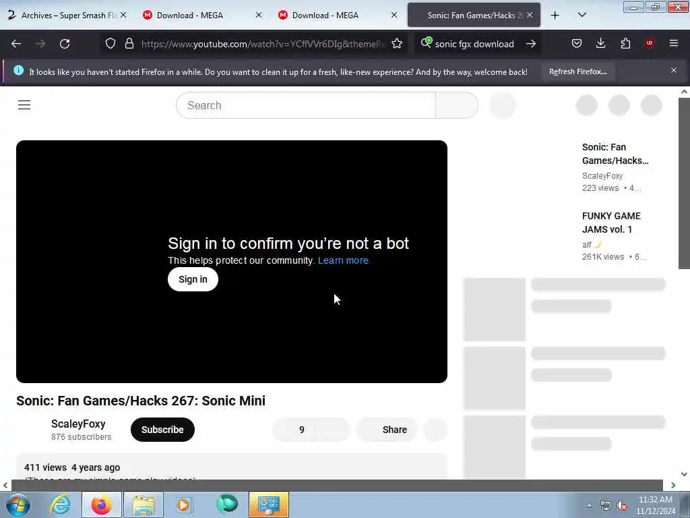The image size is (690, 518).
Task: View site security via the padlock icon
Action: click(129, 44)
